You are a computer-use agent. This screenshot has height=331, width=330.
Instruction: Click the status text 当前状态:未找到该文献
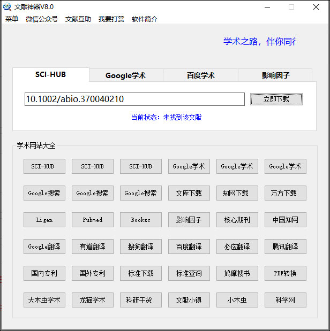[166, 117]
